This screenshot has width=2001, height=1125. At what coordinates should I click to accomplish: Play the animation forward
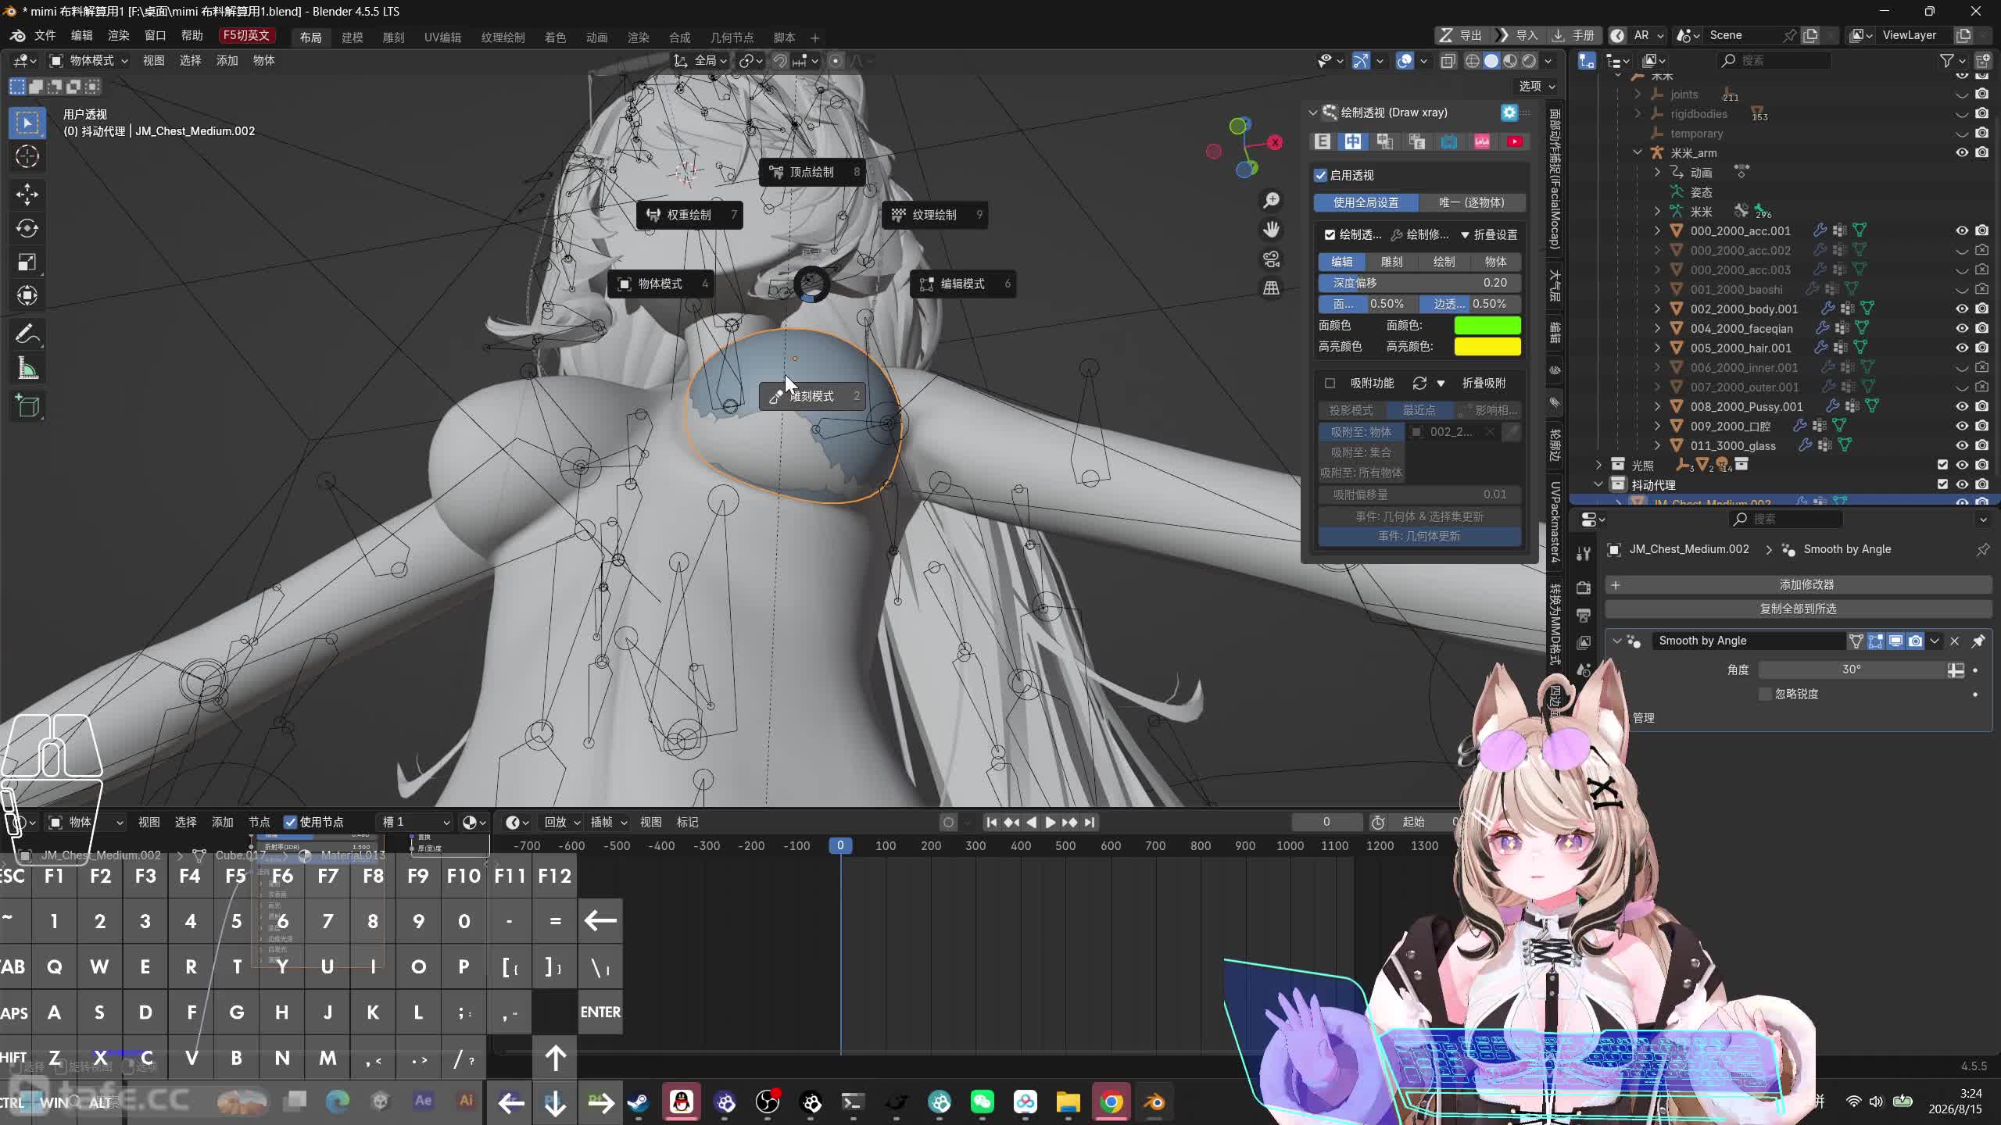[1051, 822]
